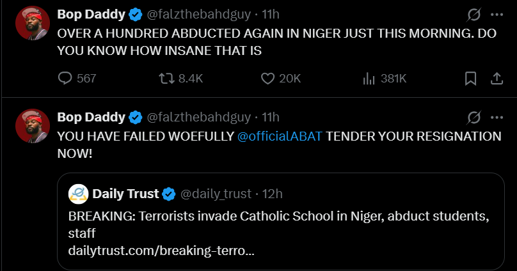Click the 11h timestamp on first tweet

click(x=271, y=14)
